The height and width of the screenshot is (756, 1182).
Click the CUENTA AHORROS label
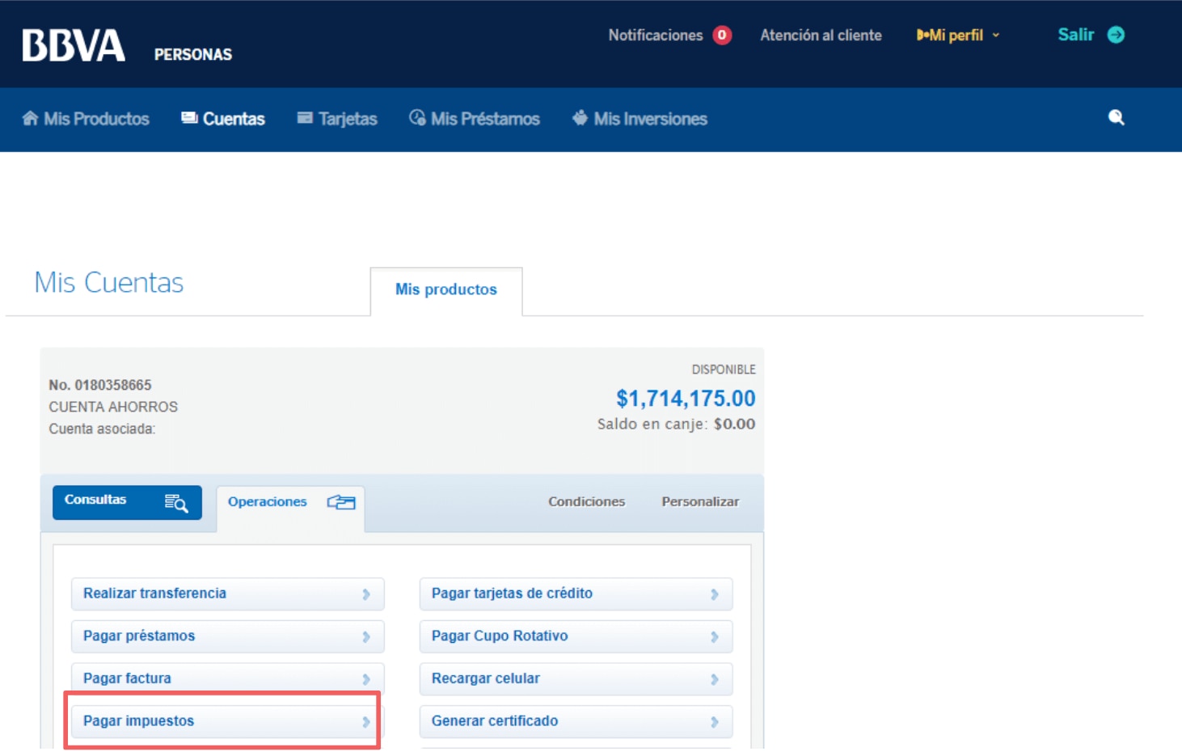pos(113,407)
